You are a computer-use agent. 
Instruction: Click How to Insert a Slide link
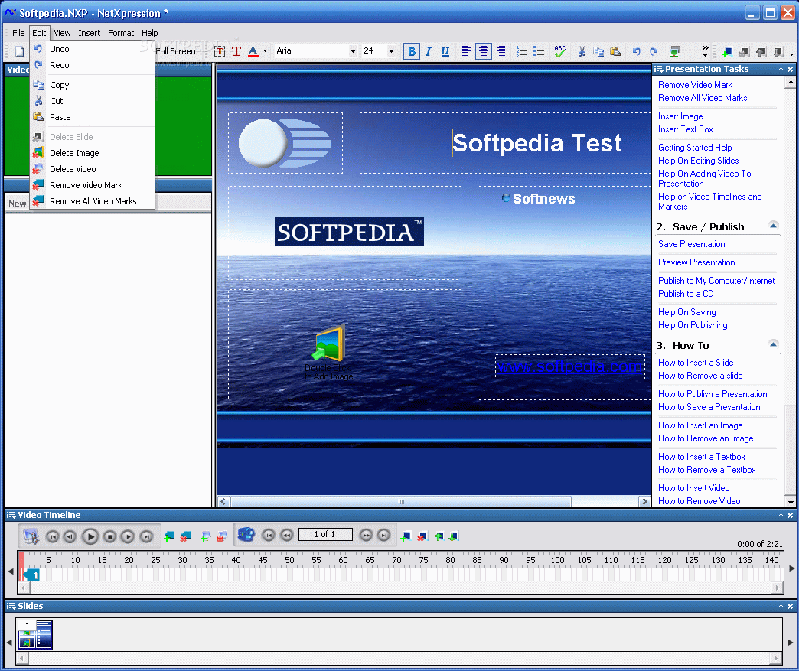(x=696, y=362)
